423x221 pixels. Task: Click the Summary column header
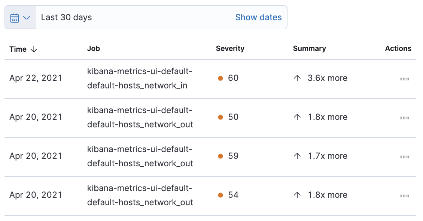(309, 48)
